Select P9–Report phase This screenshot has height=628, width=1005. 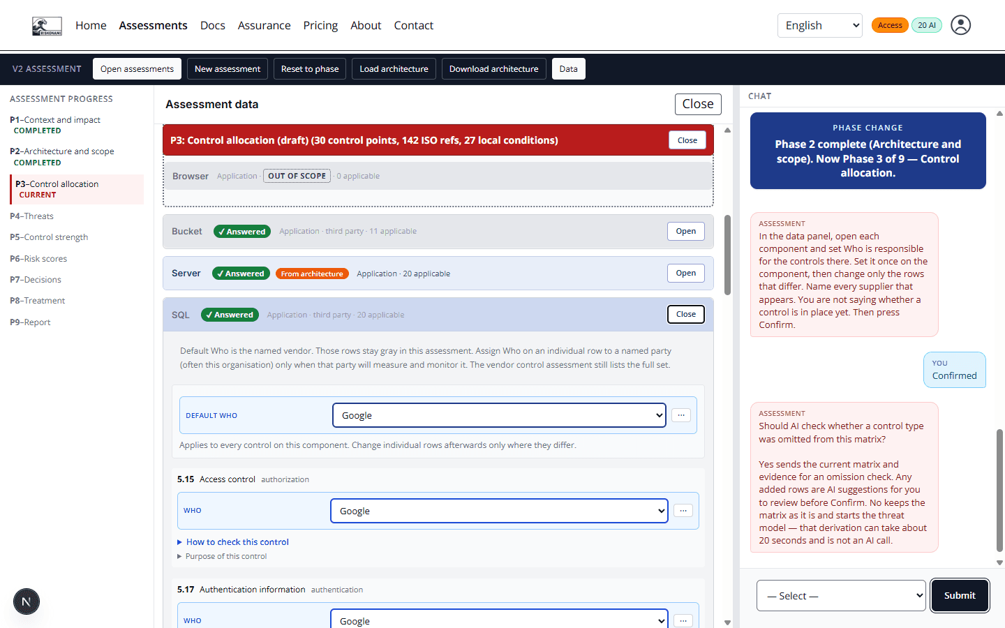click(30, 322)
